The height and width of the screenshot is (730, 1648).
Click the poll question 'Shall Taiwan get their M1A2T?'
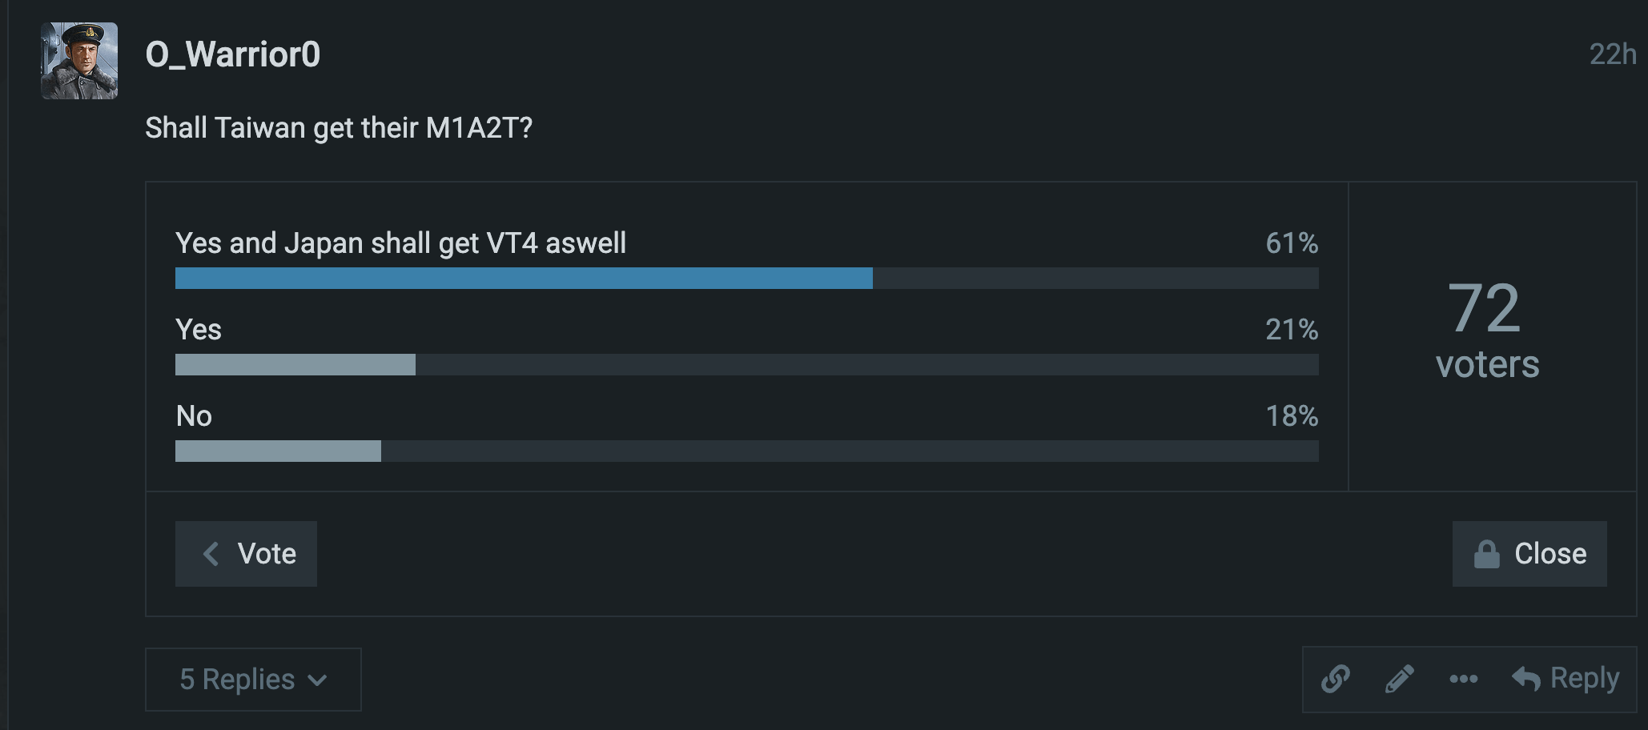339,128
